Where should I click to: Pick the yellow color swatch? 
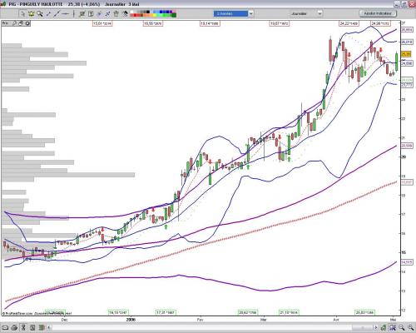[x=156, y=15]
